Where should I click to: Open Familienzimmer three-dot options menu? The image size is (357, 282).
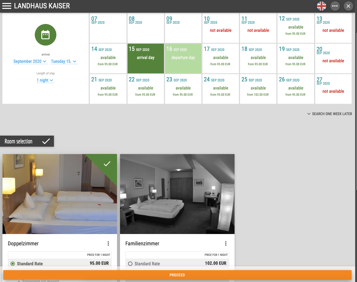[226, 243]
